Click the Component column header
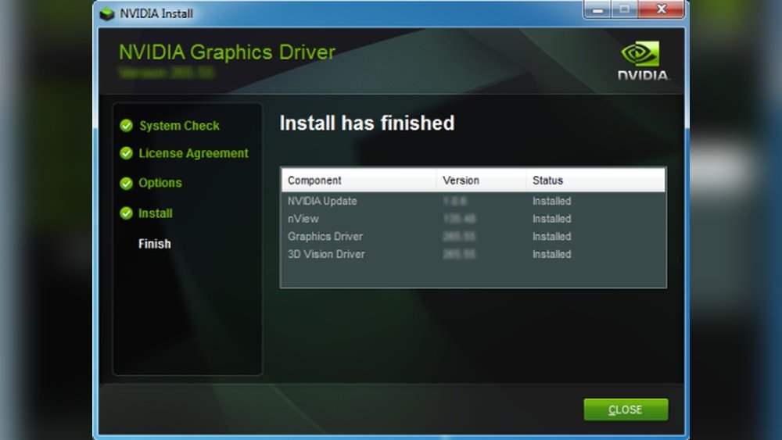782x440 pixels. point(359,181)
